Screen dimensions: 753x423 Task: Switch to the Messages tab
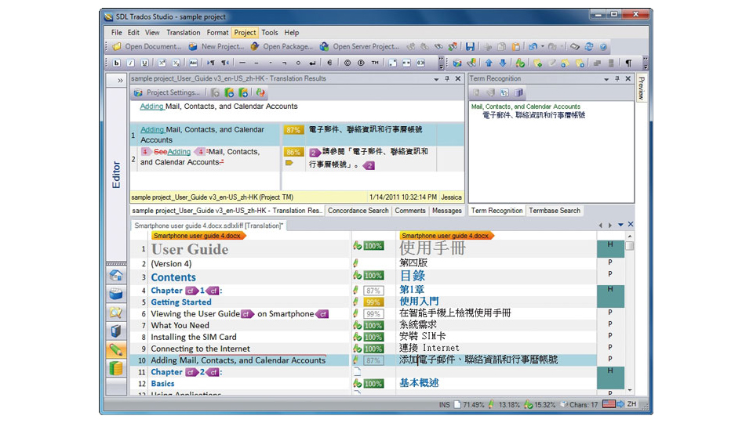point(446,211)
